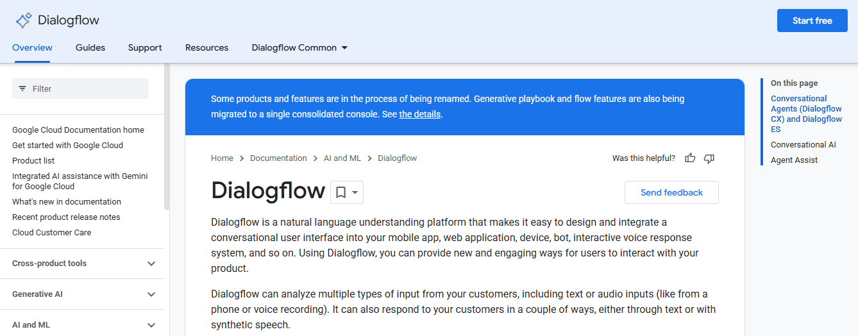Focus the sidebar Filter input field
The width and height of the screenshot is (858, 336).
[80, 88]
